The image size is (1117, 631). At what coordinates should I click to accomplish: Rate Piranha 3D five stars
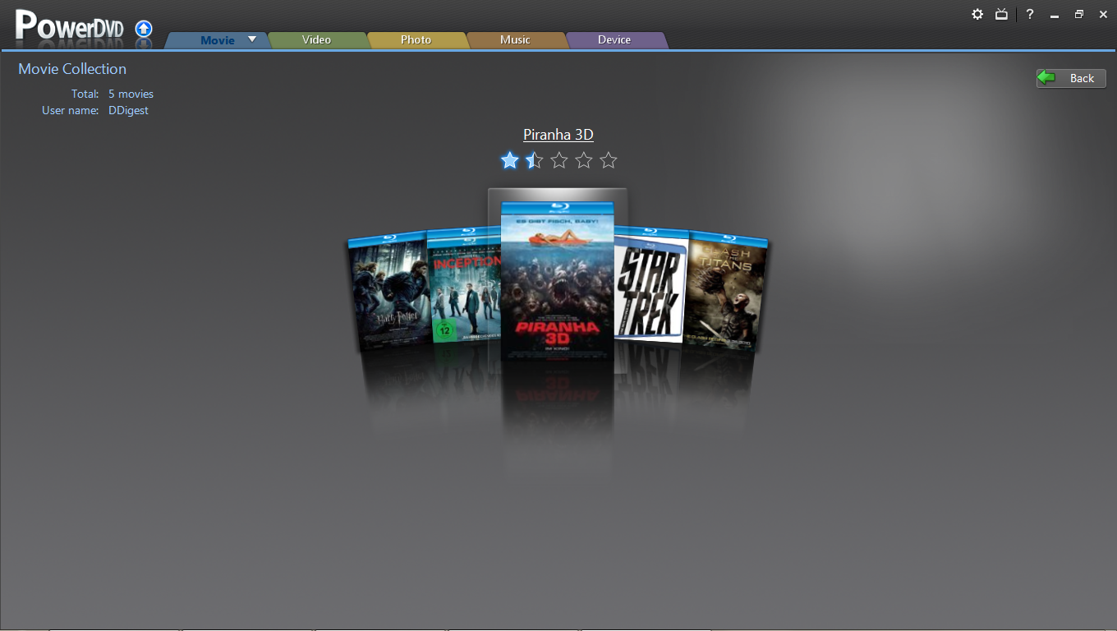pos(609,160)
